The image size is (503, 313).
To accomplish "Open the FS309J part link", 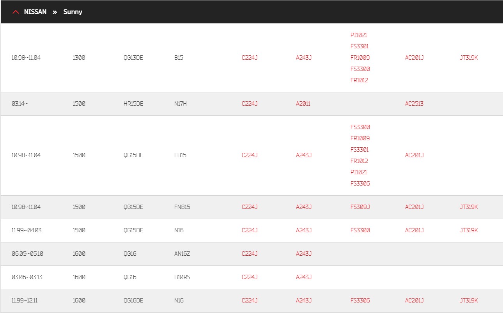I will [x=360, y=207].
